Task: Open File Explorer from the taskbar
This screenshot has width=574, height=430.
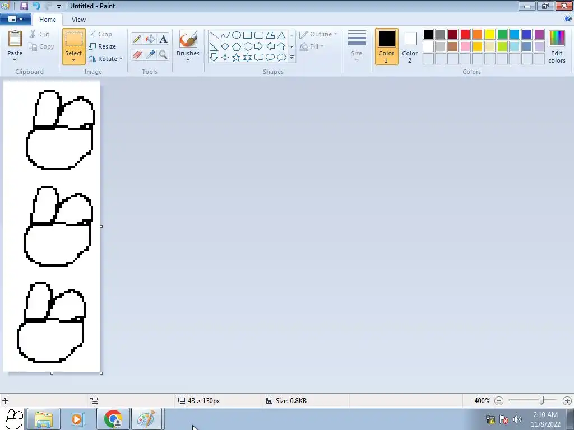Action: pyautogui.click(x=44, y=419)
